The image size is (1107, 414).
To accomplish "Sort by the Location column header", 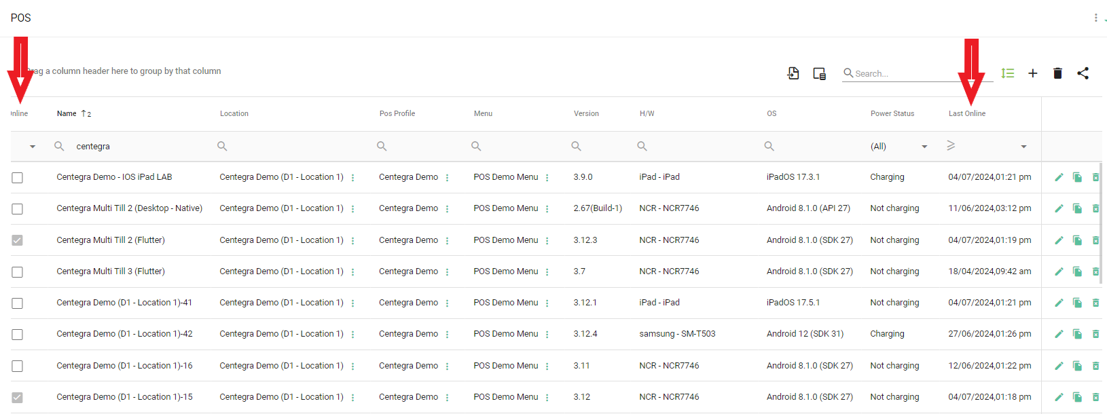I will click(234, 114).
